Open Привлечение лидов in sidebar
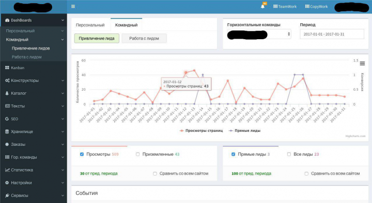Viewport: 372px width, 203px height. pos(31,48)
